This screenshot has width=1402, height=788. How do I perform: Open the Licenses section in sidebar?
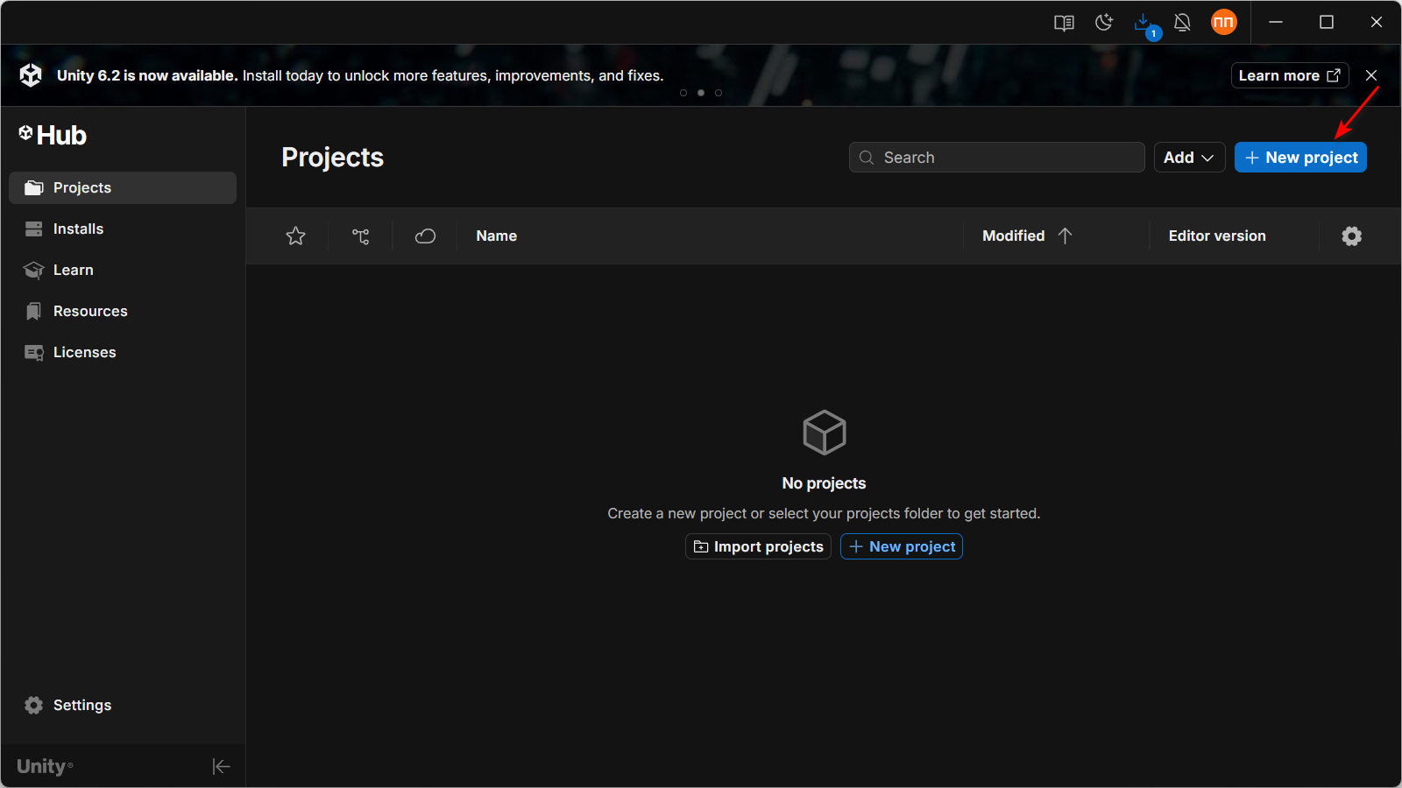coord(84,353)
